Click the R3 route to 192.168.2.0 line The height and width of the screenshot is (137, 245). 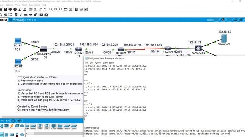115,107
